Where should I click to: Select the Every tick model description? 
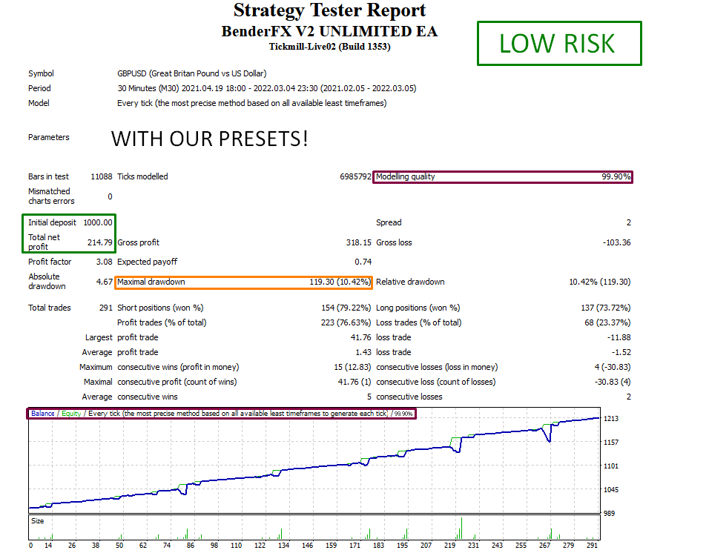[x=252, y=103]
